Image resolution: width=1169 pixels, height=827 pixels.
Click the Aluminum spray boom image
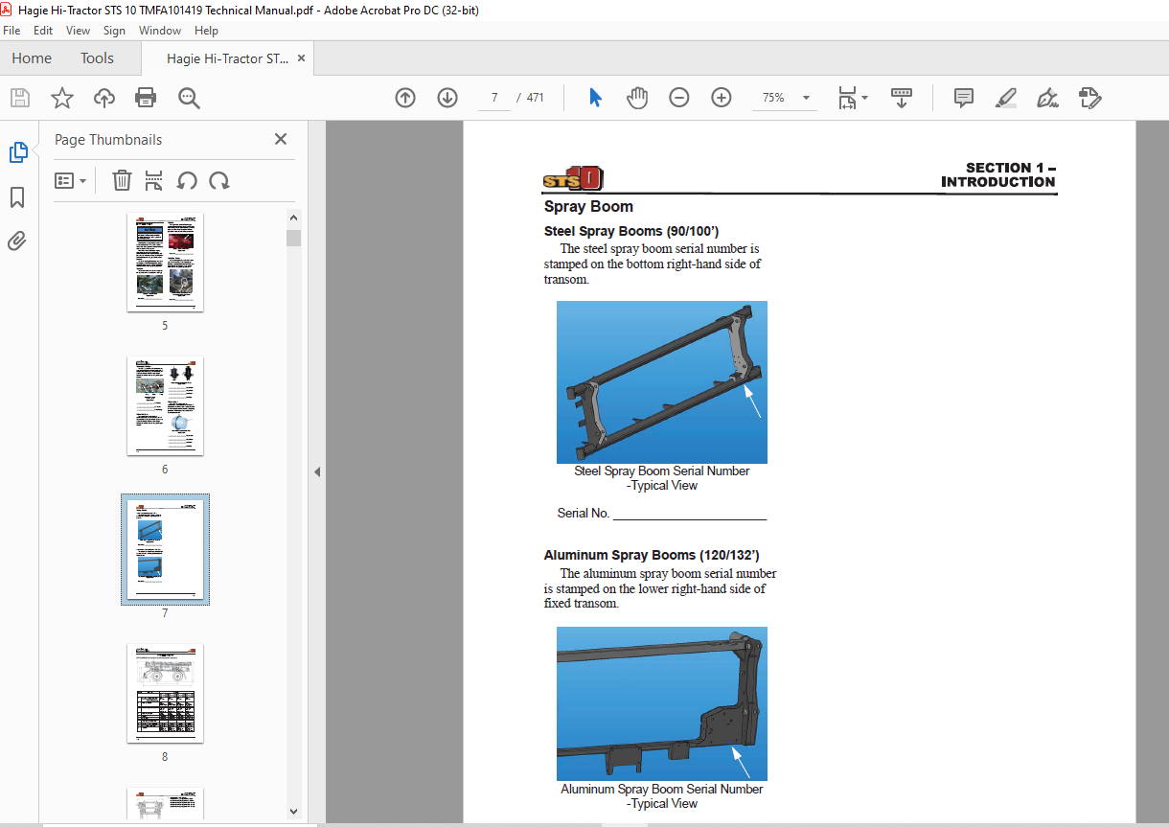[x=662, y=703]
